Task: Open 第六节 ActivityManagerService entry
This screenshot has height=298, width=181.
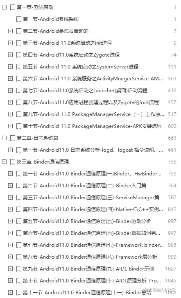Action: (93, 79)
